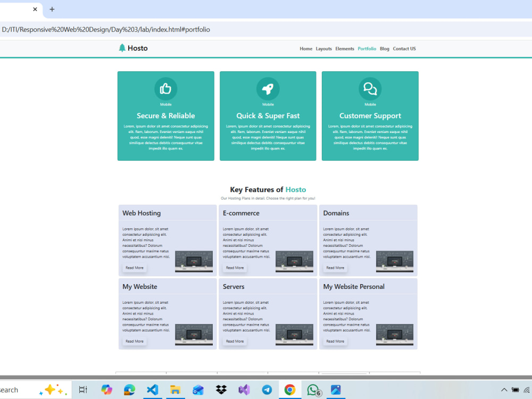
Task: Click Read More under My Website Personal
Action: click(x=335, y=341)
